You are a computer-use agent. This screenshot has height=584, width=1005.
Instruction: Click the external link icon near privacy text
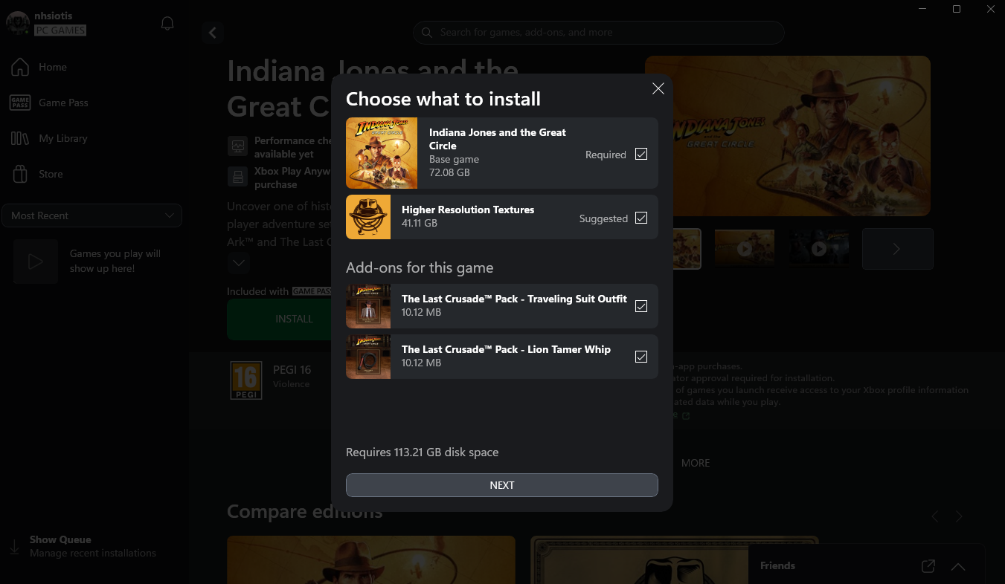coord(686,416)
